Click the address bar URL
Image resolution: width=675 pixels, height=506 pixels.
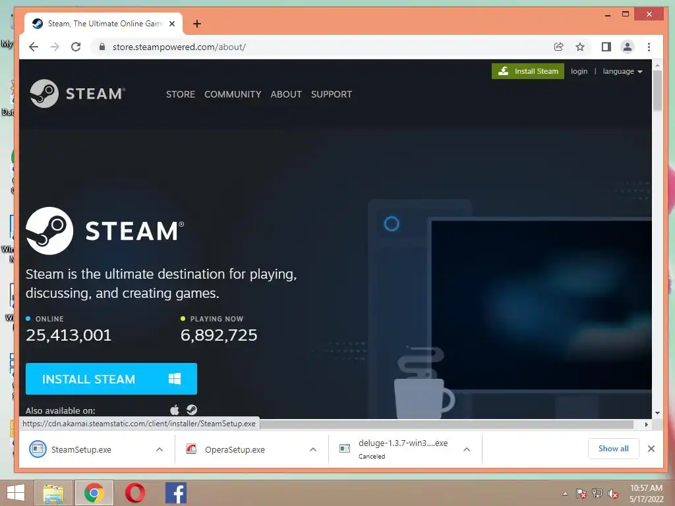coord(179,47)
